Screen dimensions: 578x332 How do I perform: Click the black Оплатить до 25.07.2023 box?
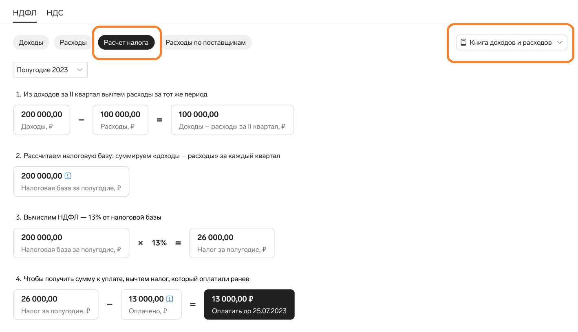coord(249,304)
